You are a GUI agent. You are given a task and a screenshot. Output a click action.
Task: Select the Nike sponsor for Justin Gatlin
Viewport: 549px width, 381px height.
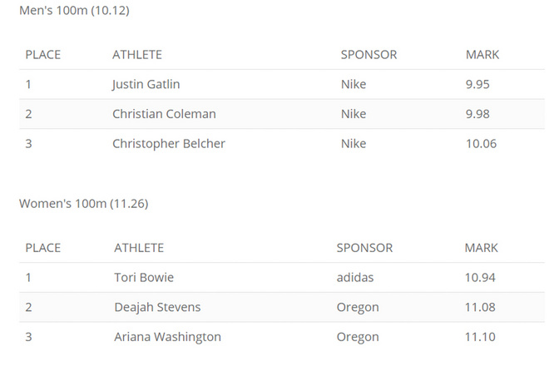354,84
